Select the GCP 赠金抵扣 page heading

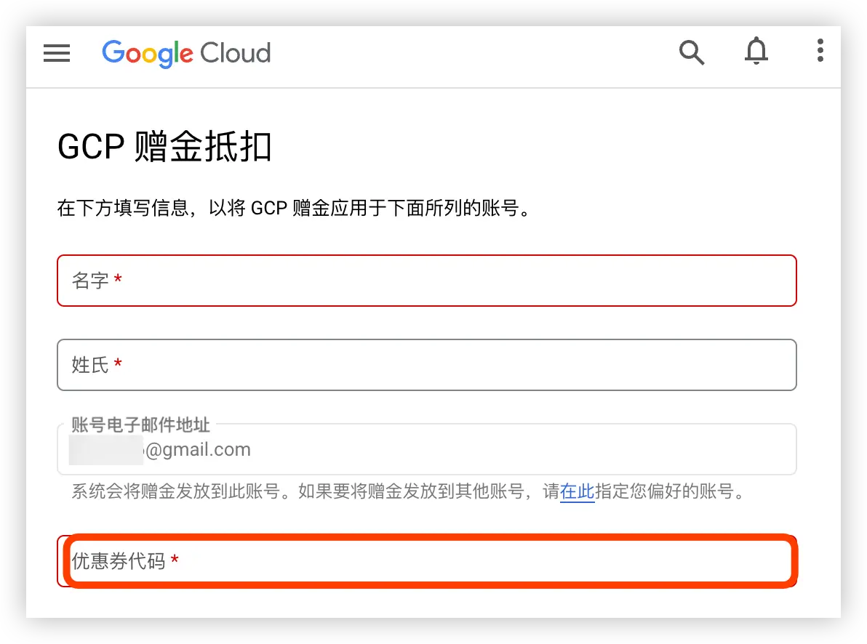click(164, 147)
